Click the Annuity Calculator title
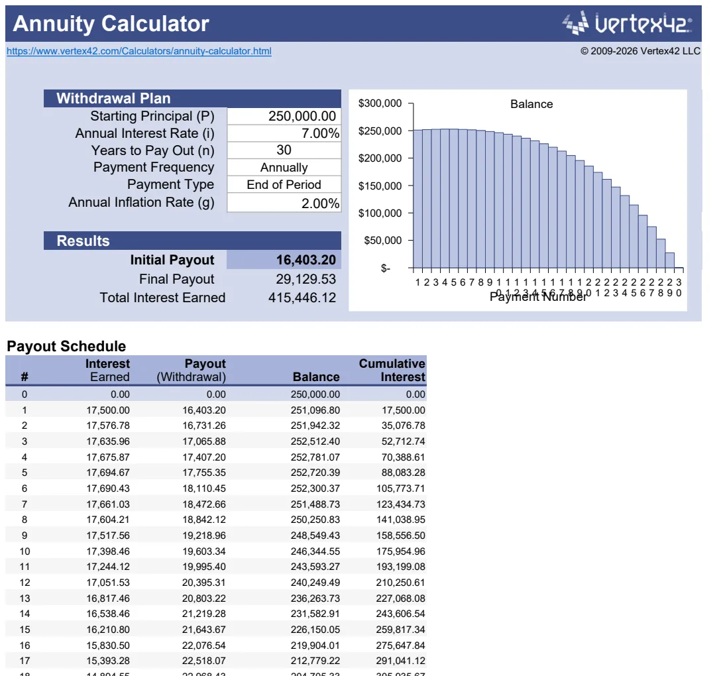Viewport: 717px width, 676px height. click(111, 23)
